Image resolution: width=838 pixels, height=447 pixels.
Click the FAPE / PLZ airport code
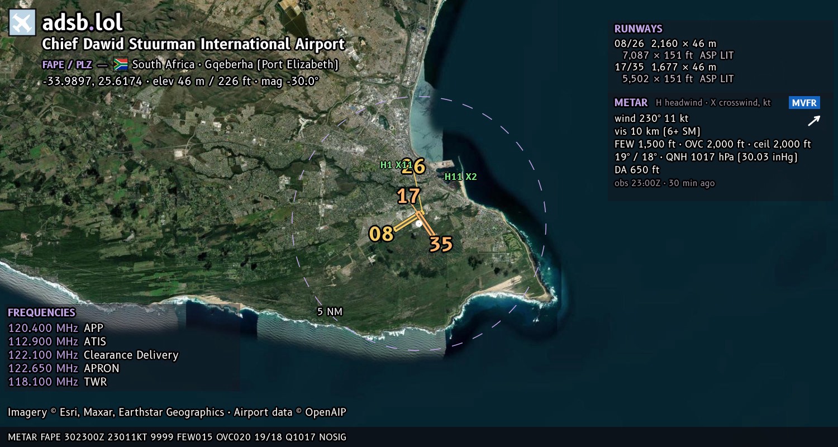(x=67, y=64)
